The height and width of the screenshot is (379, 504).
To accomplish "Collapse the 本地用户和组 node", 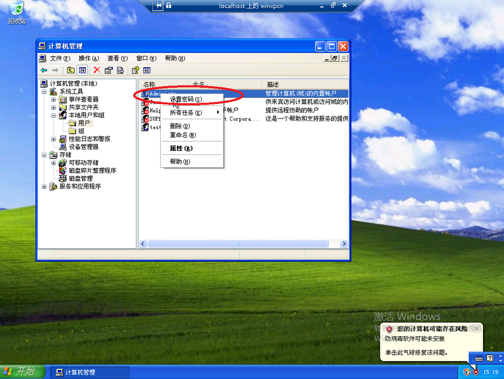I will tap(53, 115).
